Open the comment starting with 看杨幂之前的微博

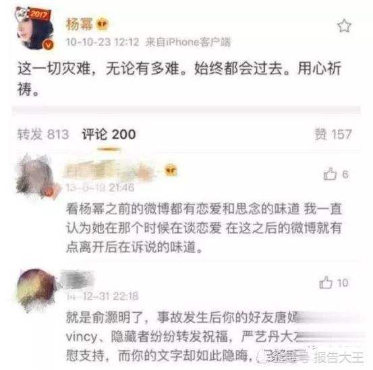[x=204, y=228]
